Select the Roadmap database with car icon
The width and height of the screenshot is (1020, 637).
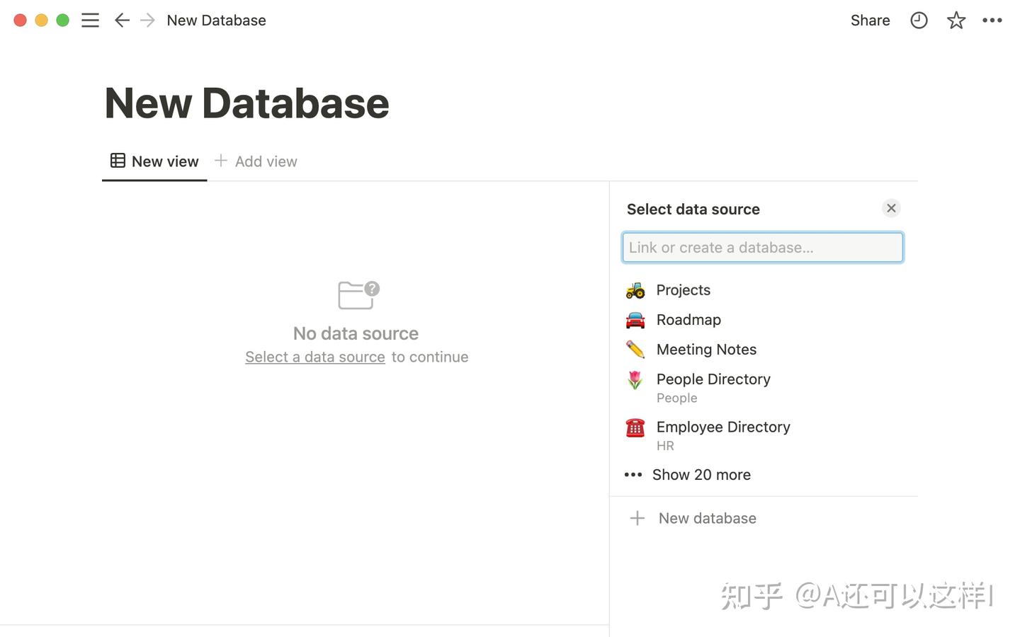pyautogui.click(x=688, y=319)
